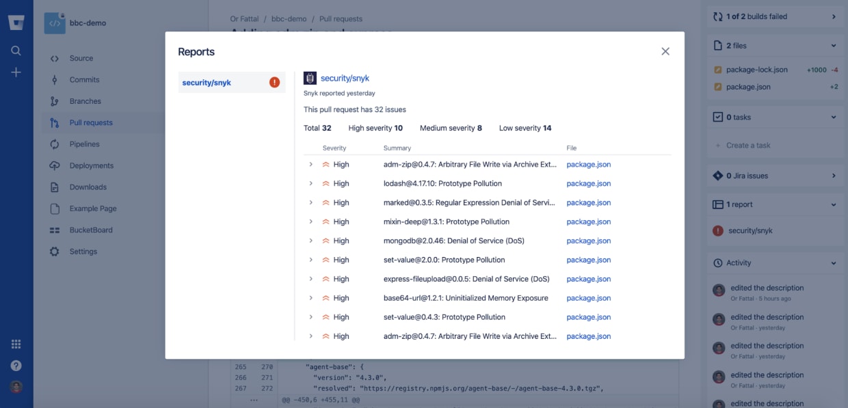This screenshot has height=408, width=848.
Task: Click the Example Page document icon
Action: coord(55,208)
